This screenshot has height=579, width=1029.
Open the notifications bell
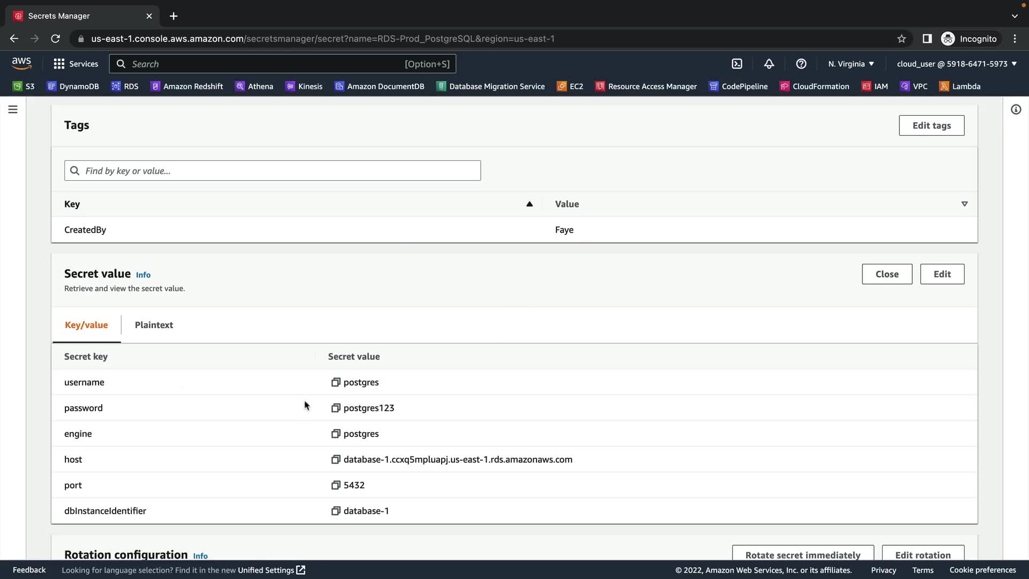click(769, 64)
